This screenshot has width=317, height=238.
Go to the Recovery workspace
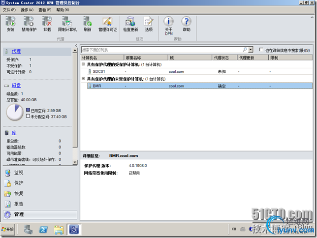coord(19,194)
